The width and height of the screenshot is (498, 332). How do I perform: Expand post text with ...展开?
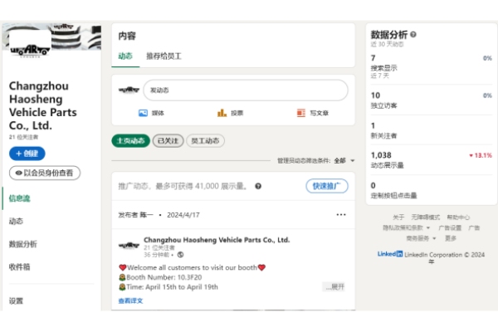point(334,287)
